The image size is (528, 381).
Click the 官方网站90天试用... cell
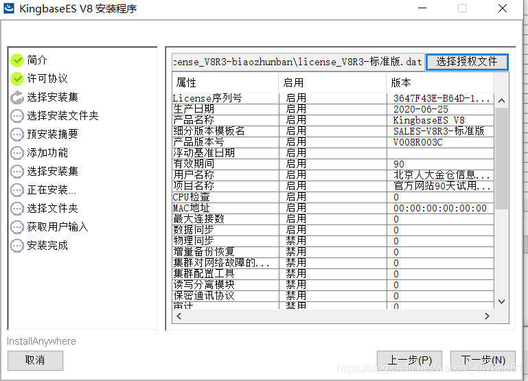click(x=440, y=186)
